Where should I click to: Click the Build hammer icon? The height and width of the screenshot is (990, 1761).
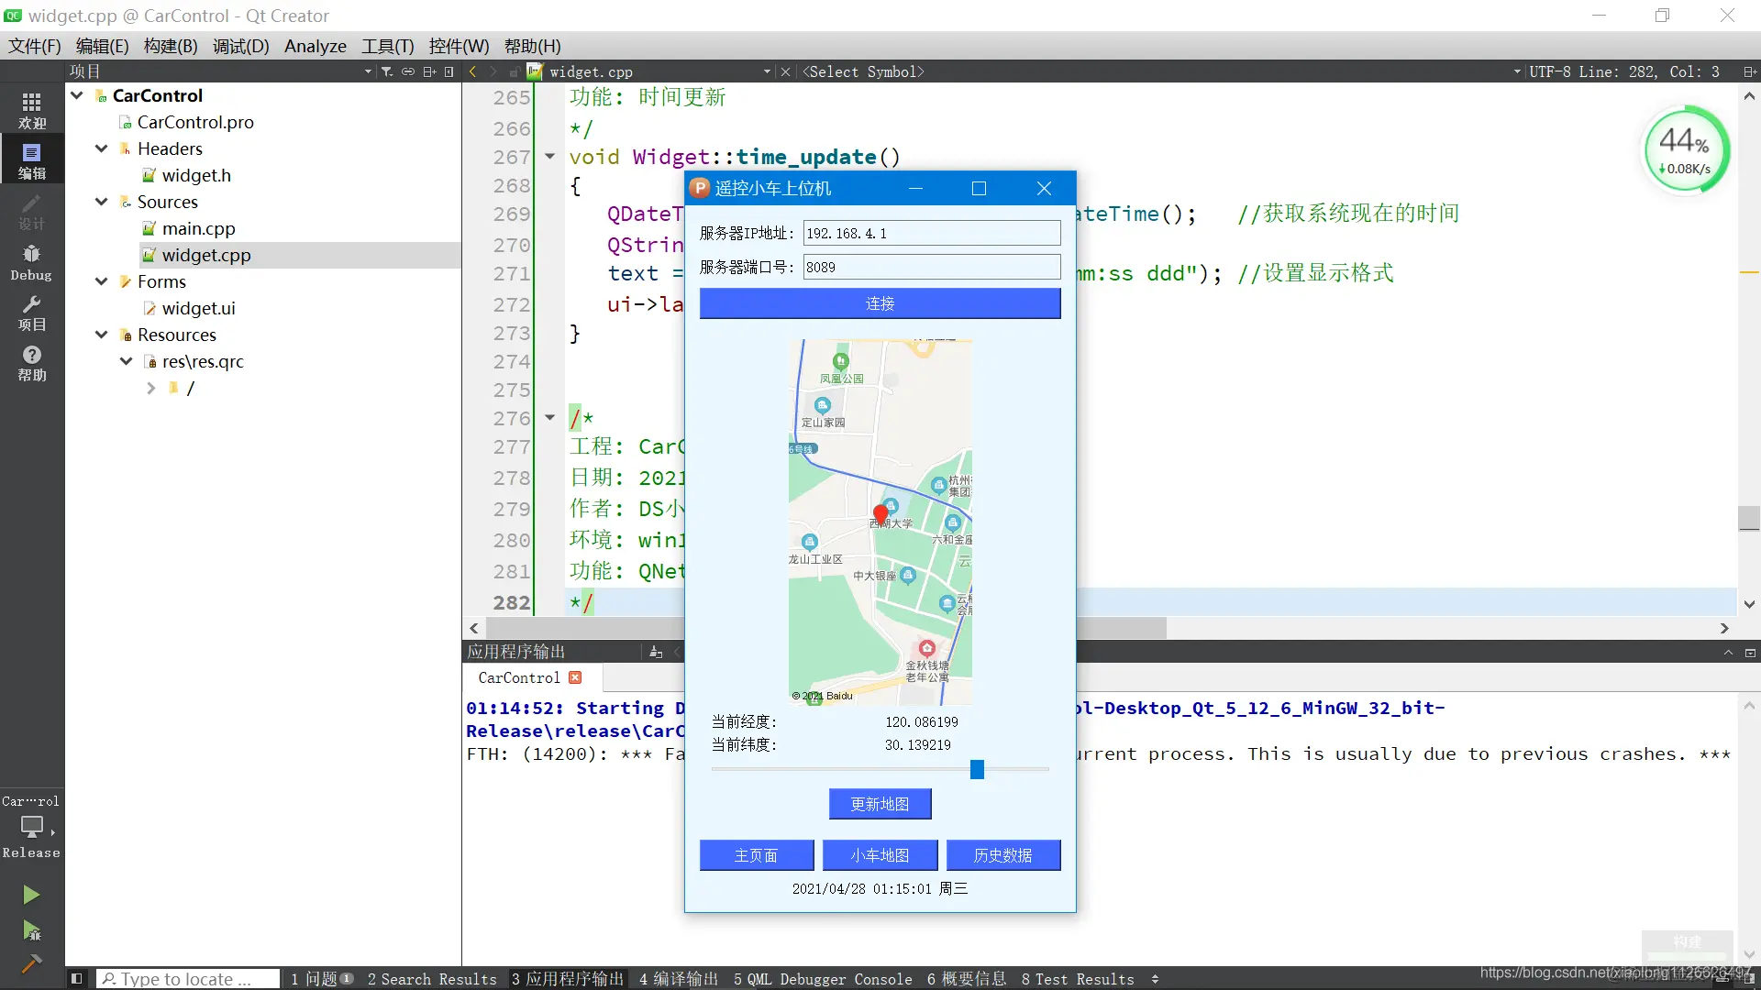31,963
